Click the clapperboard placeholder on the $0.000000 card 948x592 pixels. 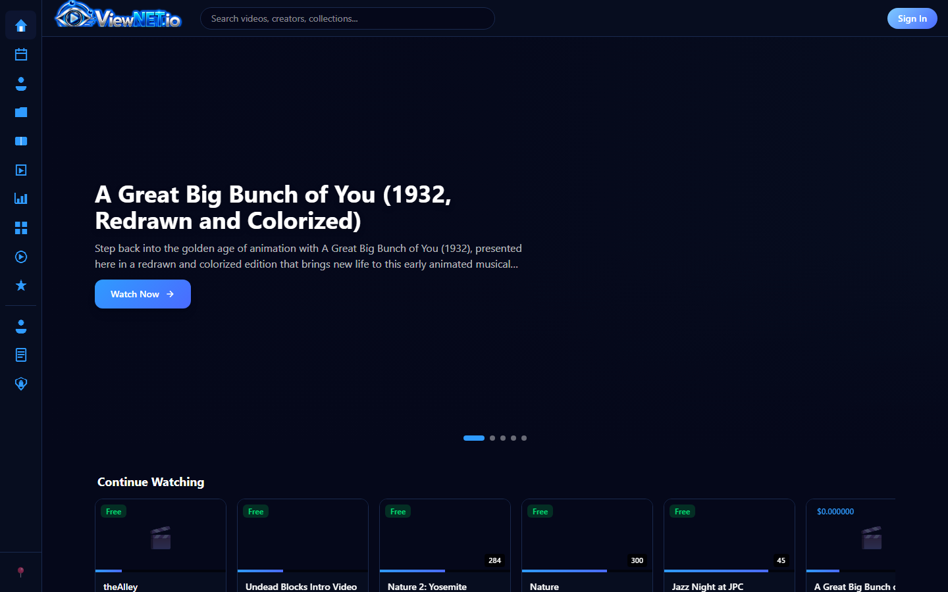pyautogui.click(x=872, y=538)
